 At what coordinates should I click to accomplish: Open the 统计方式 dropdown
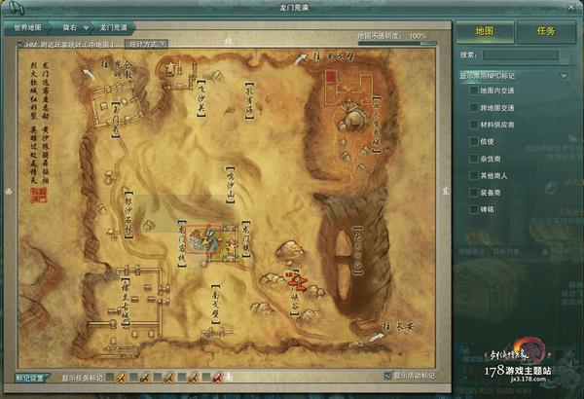click(x=146, y=44)
